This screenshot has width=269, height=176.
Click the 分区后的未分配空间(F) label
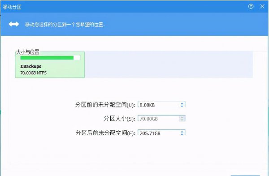click(105, 133)
